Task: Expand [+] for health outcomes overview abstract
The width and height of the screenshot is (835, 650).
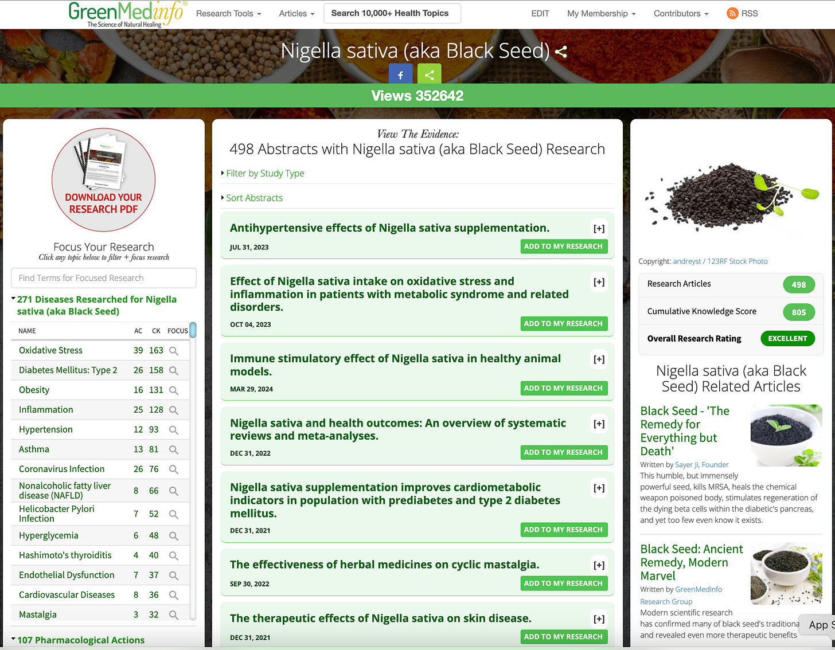Action: click(x=599, y=424)
